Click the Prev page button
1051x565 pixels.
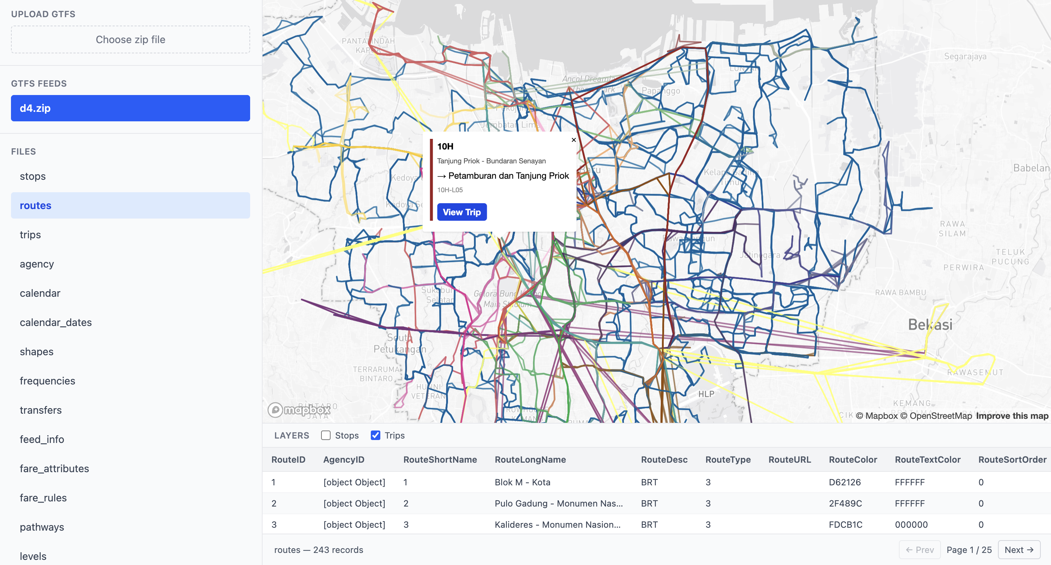tap(920, 550)
